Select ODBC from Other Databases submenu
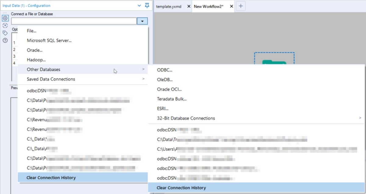Screen dimensions: 366x194 tap(165, 70)
